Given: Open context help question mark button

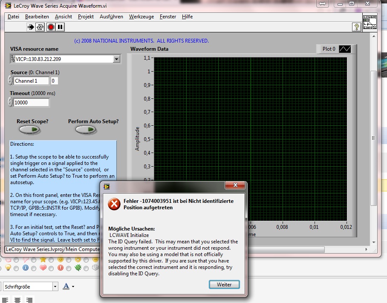Looking at the screenshot, I should click(x=356, y=27).
